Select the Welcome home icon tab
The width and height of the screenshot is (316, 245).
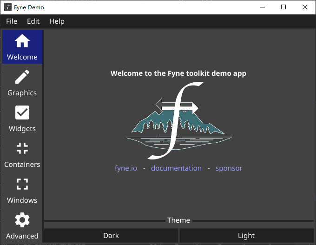[22, 47]
